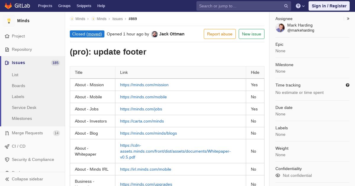This screenshot has width=355, height=186.
Task: Open Help in the top navbar
Action: 101,6
